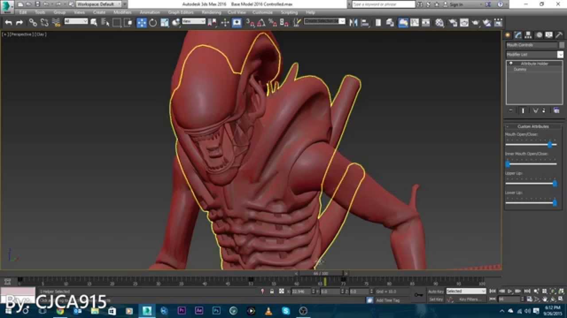This screenshot has height=318, width=567.
Task: Toggle the 3D Snaps button
Action: (x=250, y=23)
